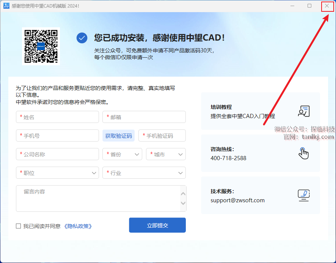This screenshot has height=263, width=336.
Task: Click the hotline hand pointer icon
Action: (303, 153)
